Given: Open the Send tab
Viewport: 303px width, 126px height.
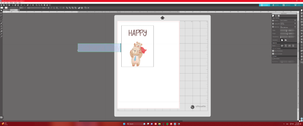Looking at the screenshot, I should tap(297, 5).
